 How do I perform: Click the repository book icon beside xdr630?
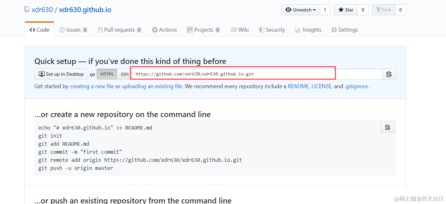[27, 10]
